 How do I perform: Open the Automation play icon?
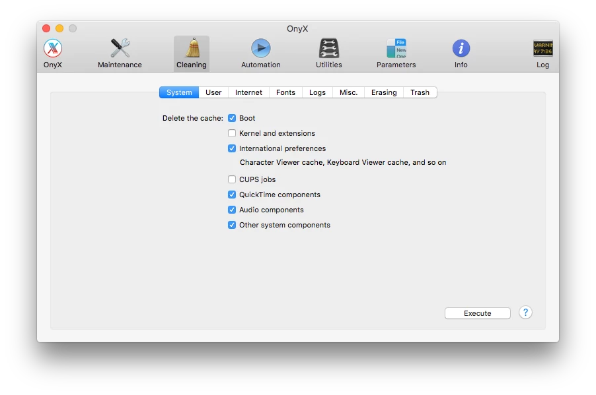261,49
